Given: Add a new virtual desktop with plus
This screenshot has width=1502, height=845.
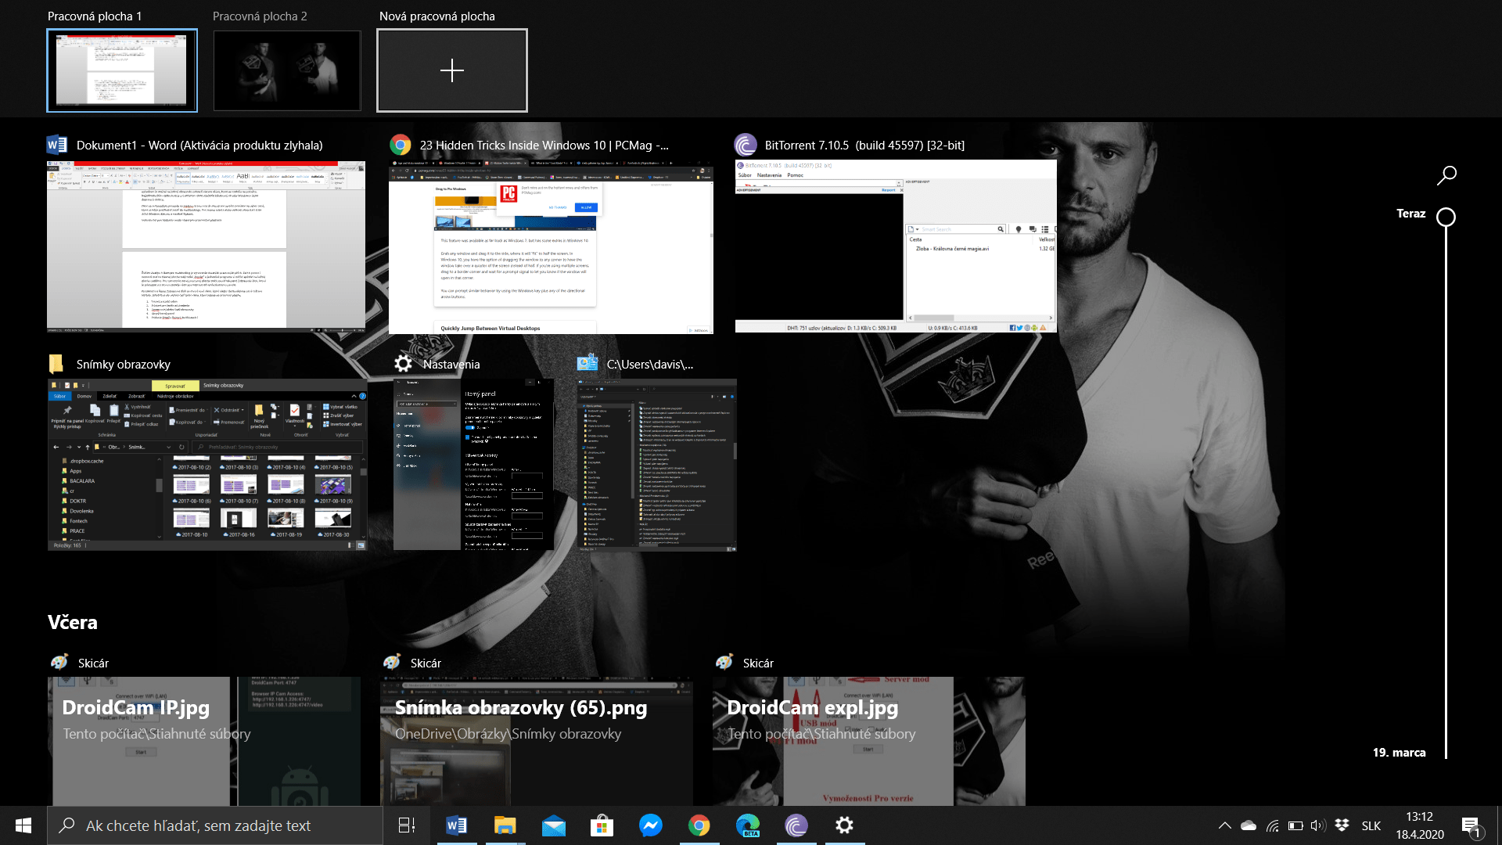Looking at the screenshot, I should [452, 70].
